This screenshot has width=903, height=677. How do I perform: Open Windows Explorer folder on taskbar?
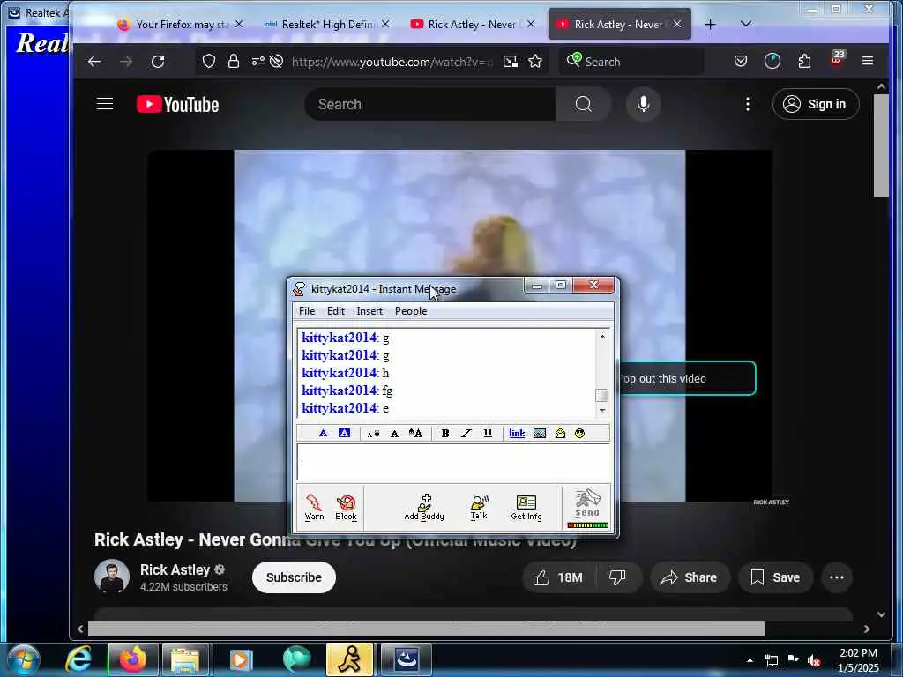click(x=185, y=659)
